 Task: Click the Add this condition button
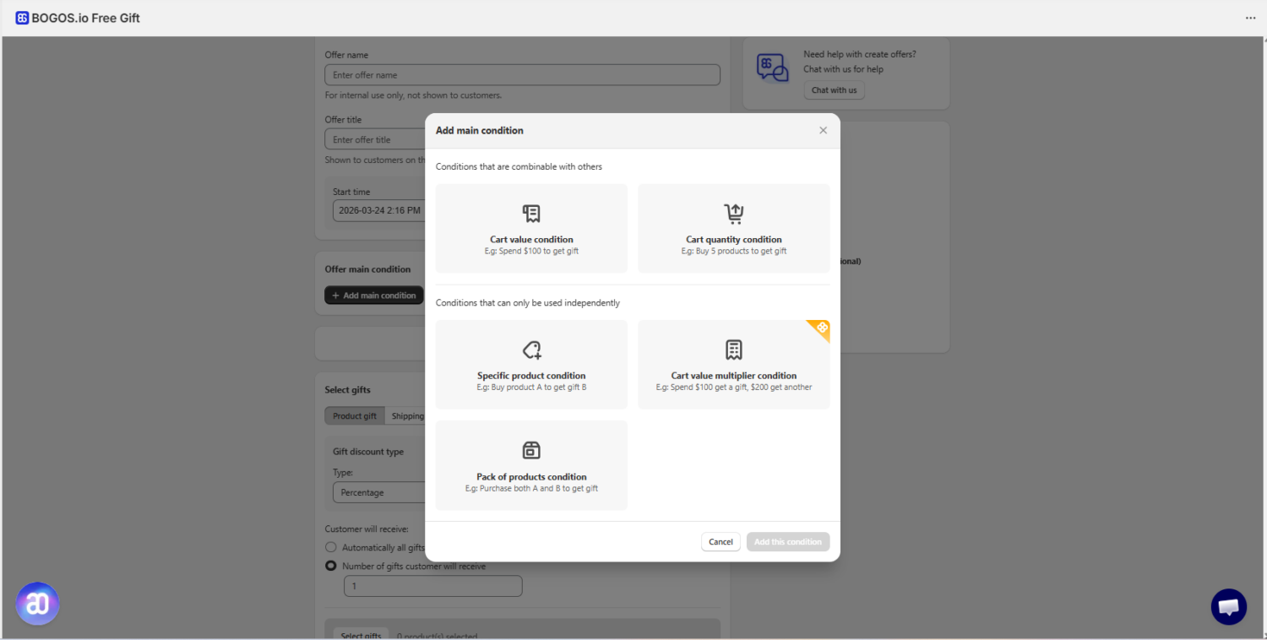787,542
